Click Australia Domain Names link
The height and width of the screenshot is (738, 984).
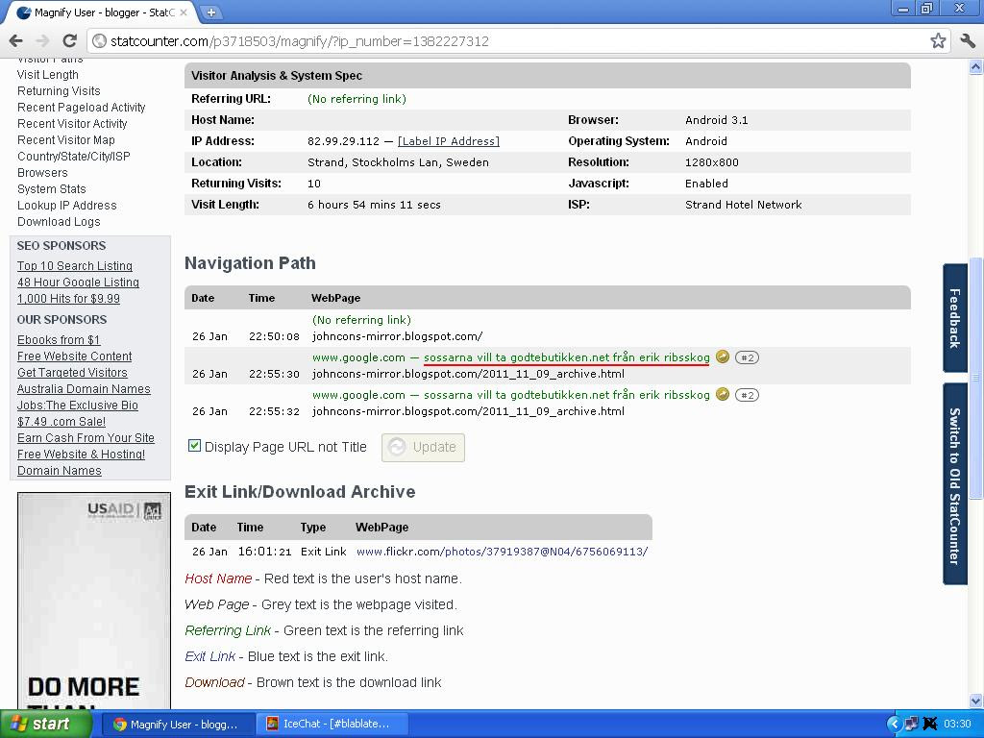(x=85, y=388)
